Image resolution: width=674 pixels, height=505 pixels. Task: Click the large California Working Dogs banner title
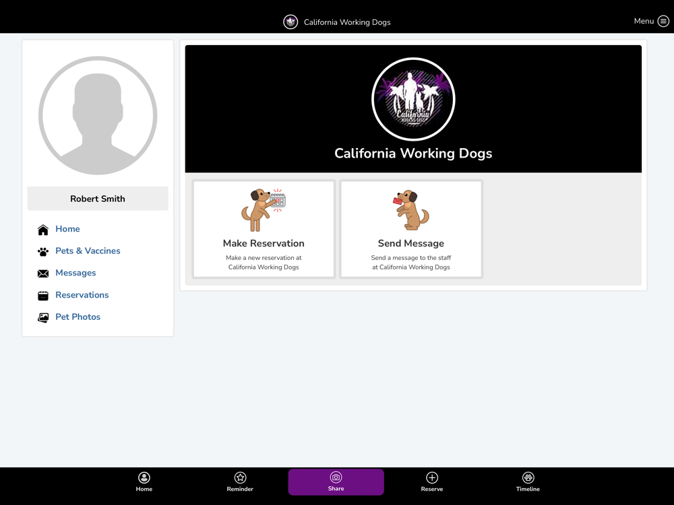tap(413, 154)
